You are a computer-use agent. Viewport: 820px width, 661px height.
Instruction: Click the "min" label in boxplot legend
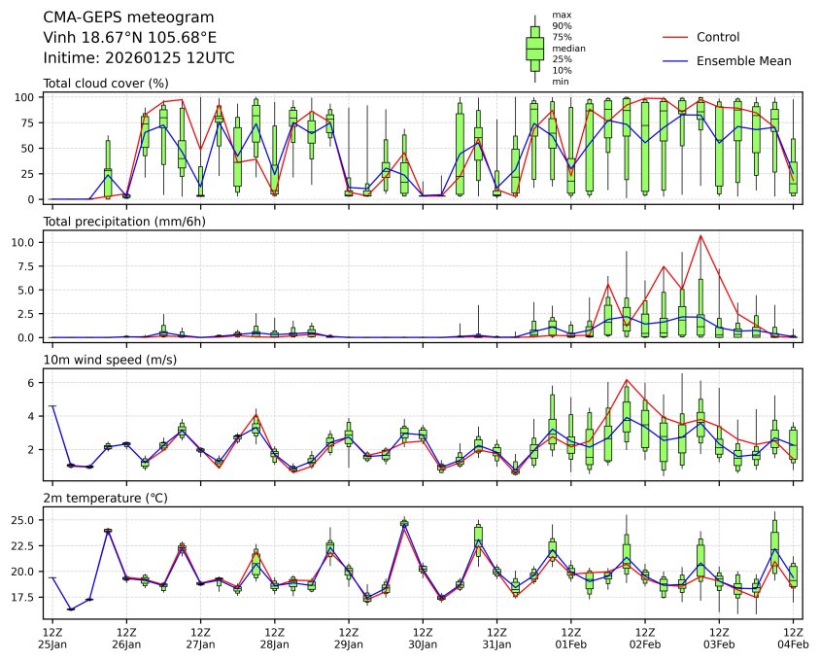560,82
